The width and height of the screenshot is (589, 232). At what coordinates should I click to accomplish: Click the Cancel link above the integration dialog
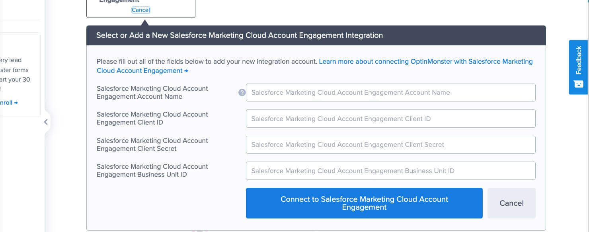click(140, 10)
